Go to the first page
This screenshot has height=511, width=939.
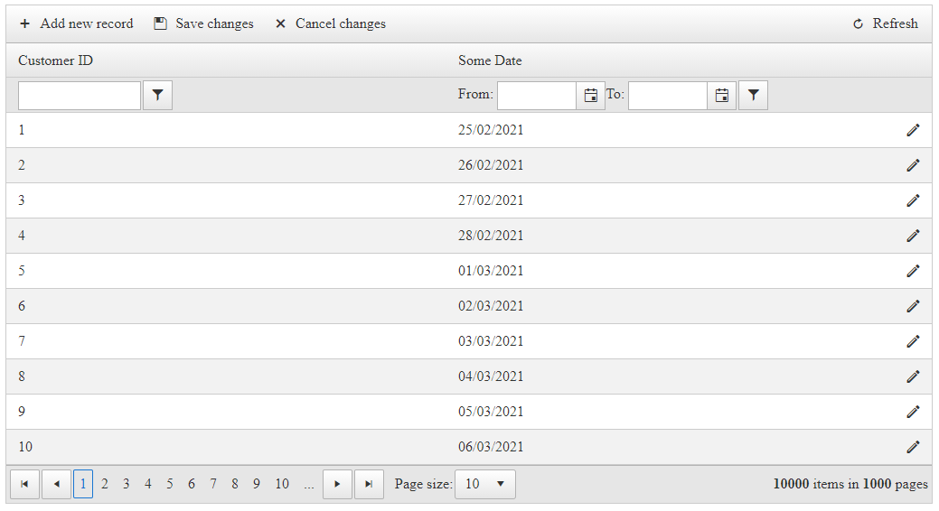(x=24, y=485)
